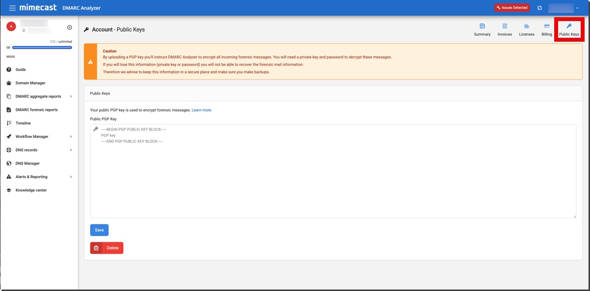Screen dimensions: 590x291
Task: Click the key icon next to Account title
Action: [x=87, y=29]
